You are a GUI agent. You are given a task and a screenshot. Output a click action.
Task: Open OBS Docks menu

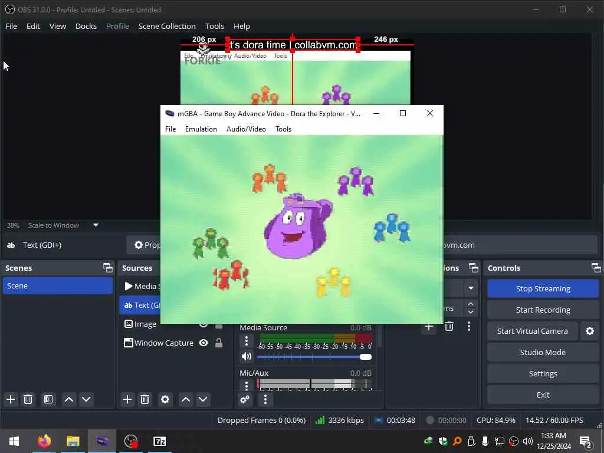[86, 26]
